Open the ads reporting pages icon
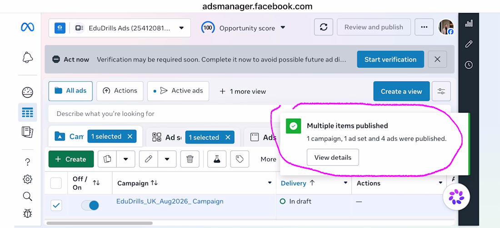Image resolution: width=500 pixels, height=228 pixels. coord(27,132)
